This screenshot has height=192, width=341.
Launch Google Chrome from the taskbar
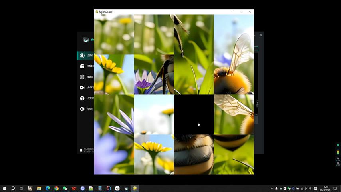point(56,188)
